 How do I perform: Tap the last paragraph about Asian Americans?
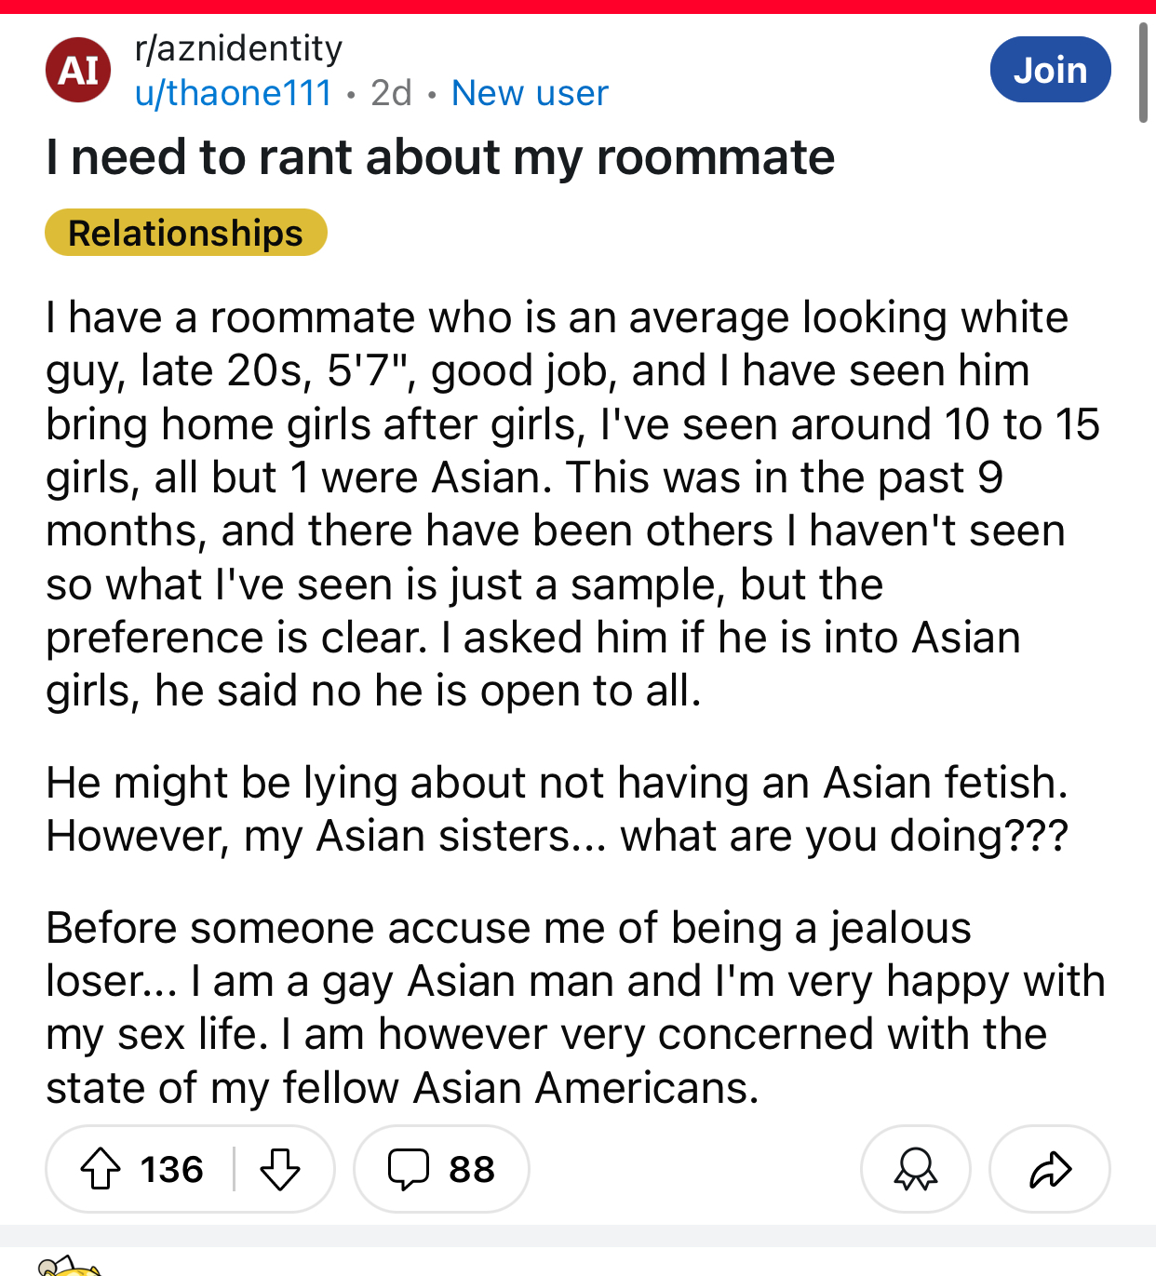[x=574, y=1008]
